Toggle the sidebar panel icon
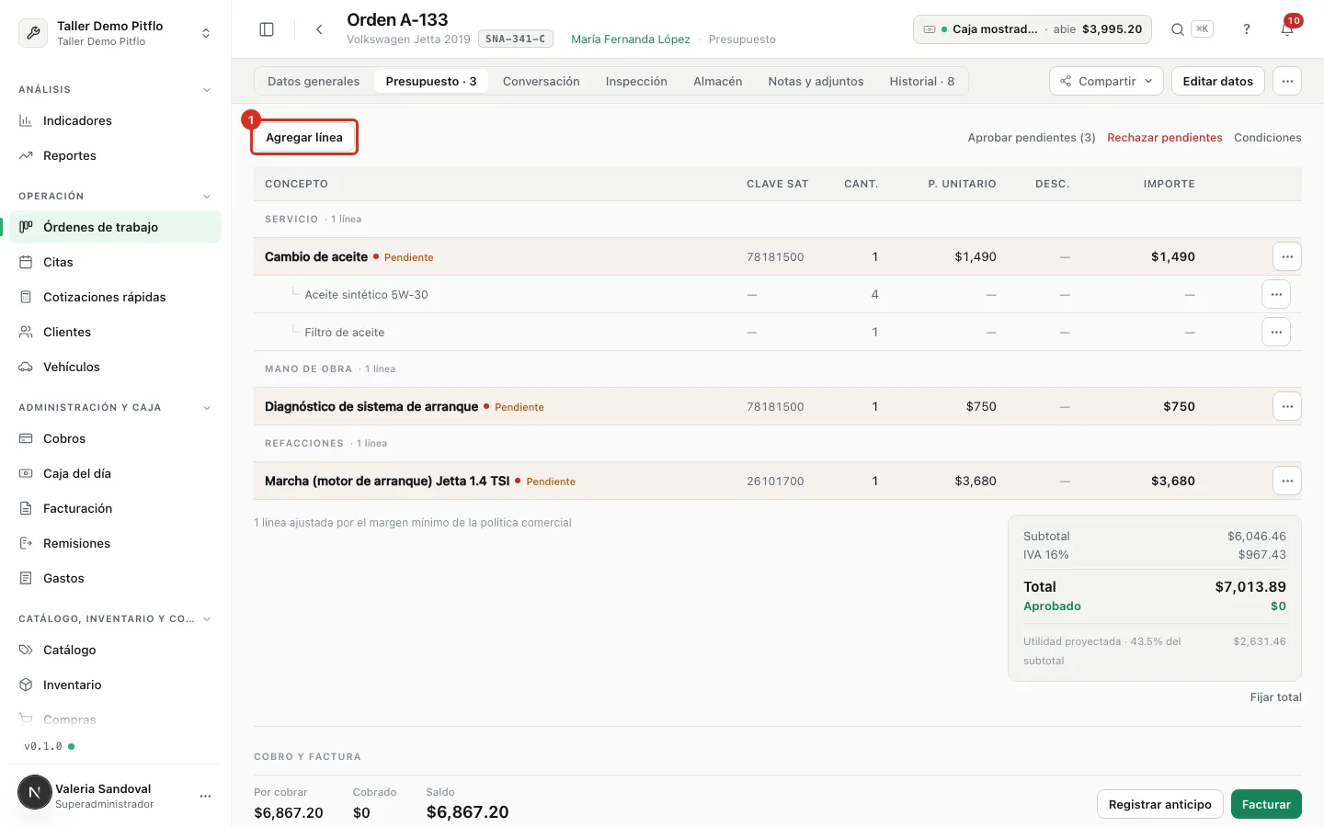This screenshot has height=827, width=1324. click(267, 29)
